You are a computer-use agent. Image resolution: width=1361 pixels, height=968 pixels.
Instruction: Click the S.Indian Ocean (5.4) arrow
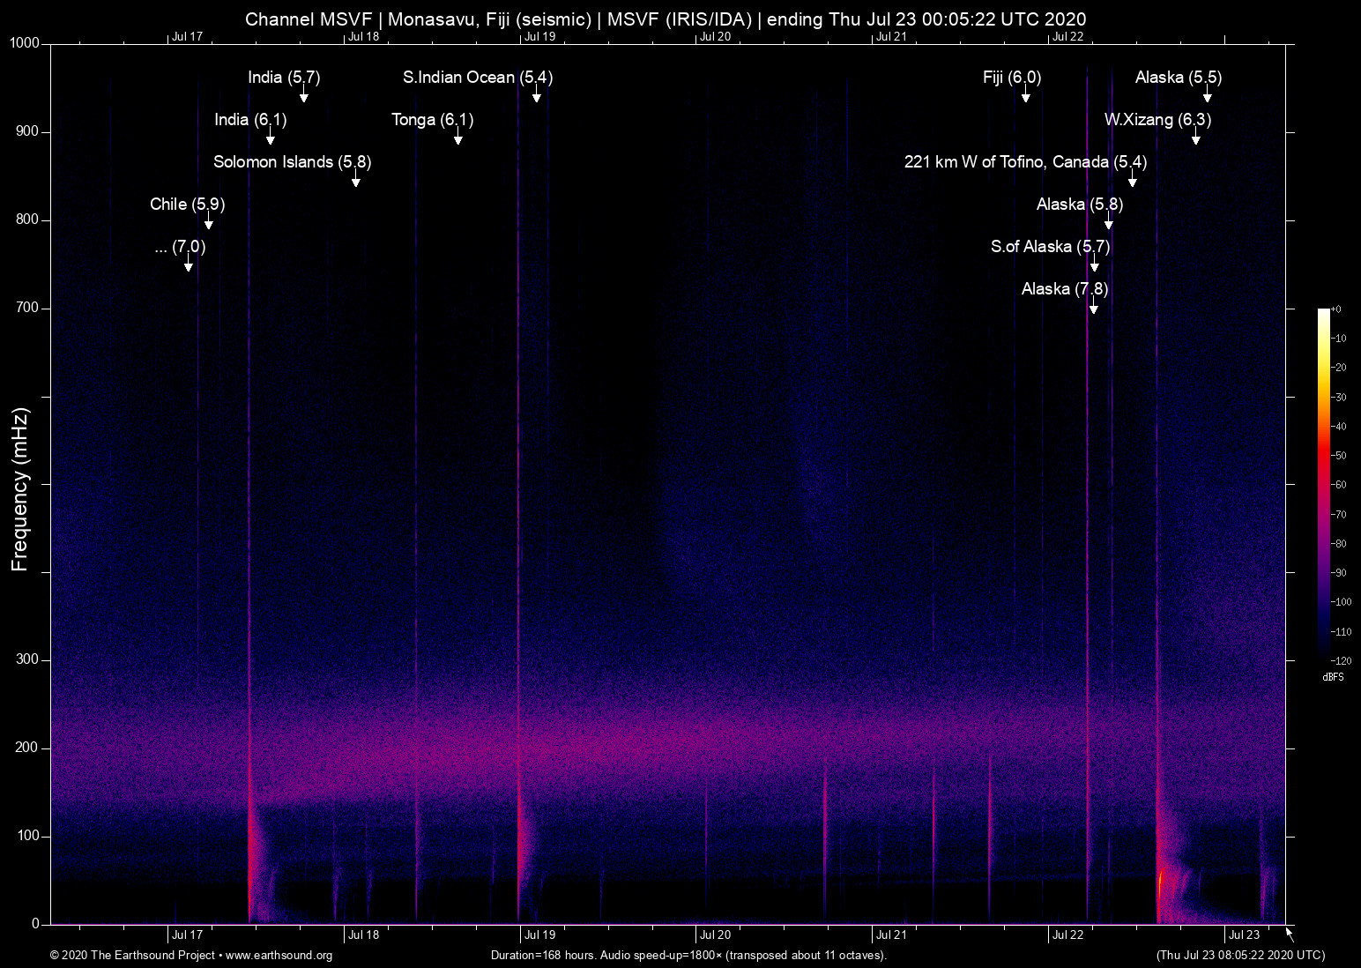tap(538, 96)
